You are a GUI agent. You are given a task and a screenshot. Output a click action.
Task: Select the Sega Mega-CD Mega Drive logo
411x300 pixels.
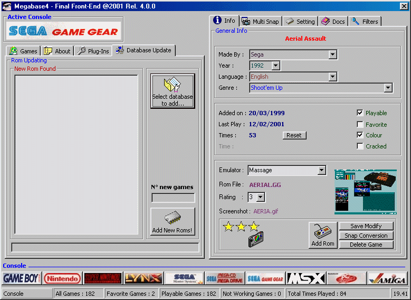tap(225, 278)
